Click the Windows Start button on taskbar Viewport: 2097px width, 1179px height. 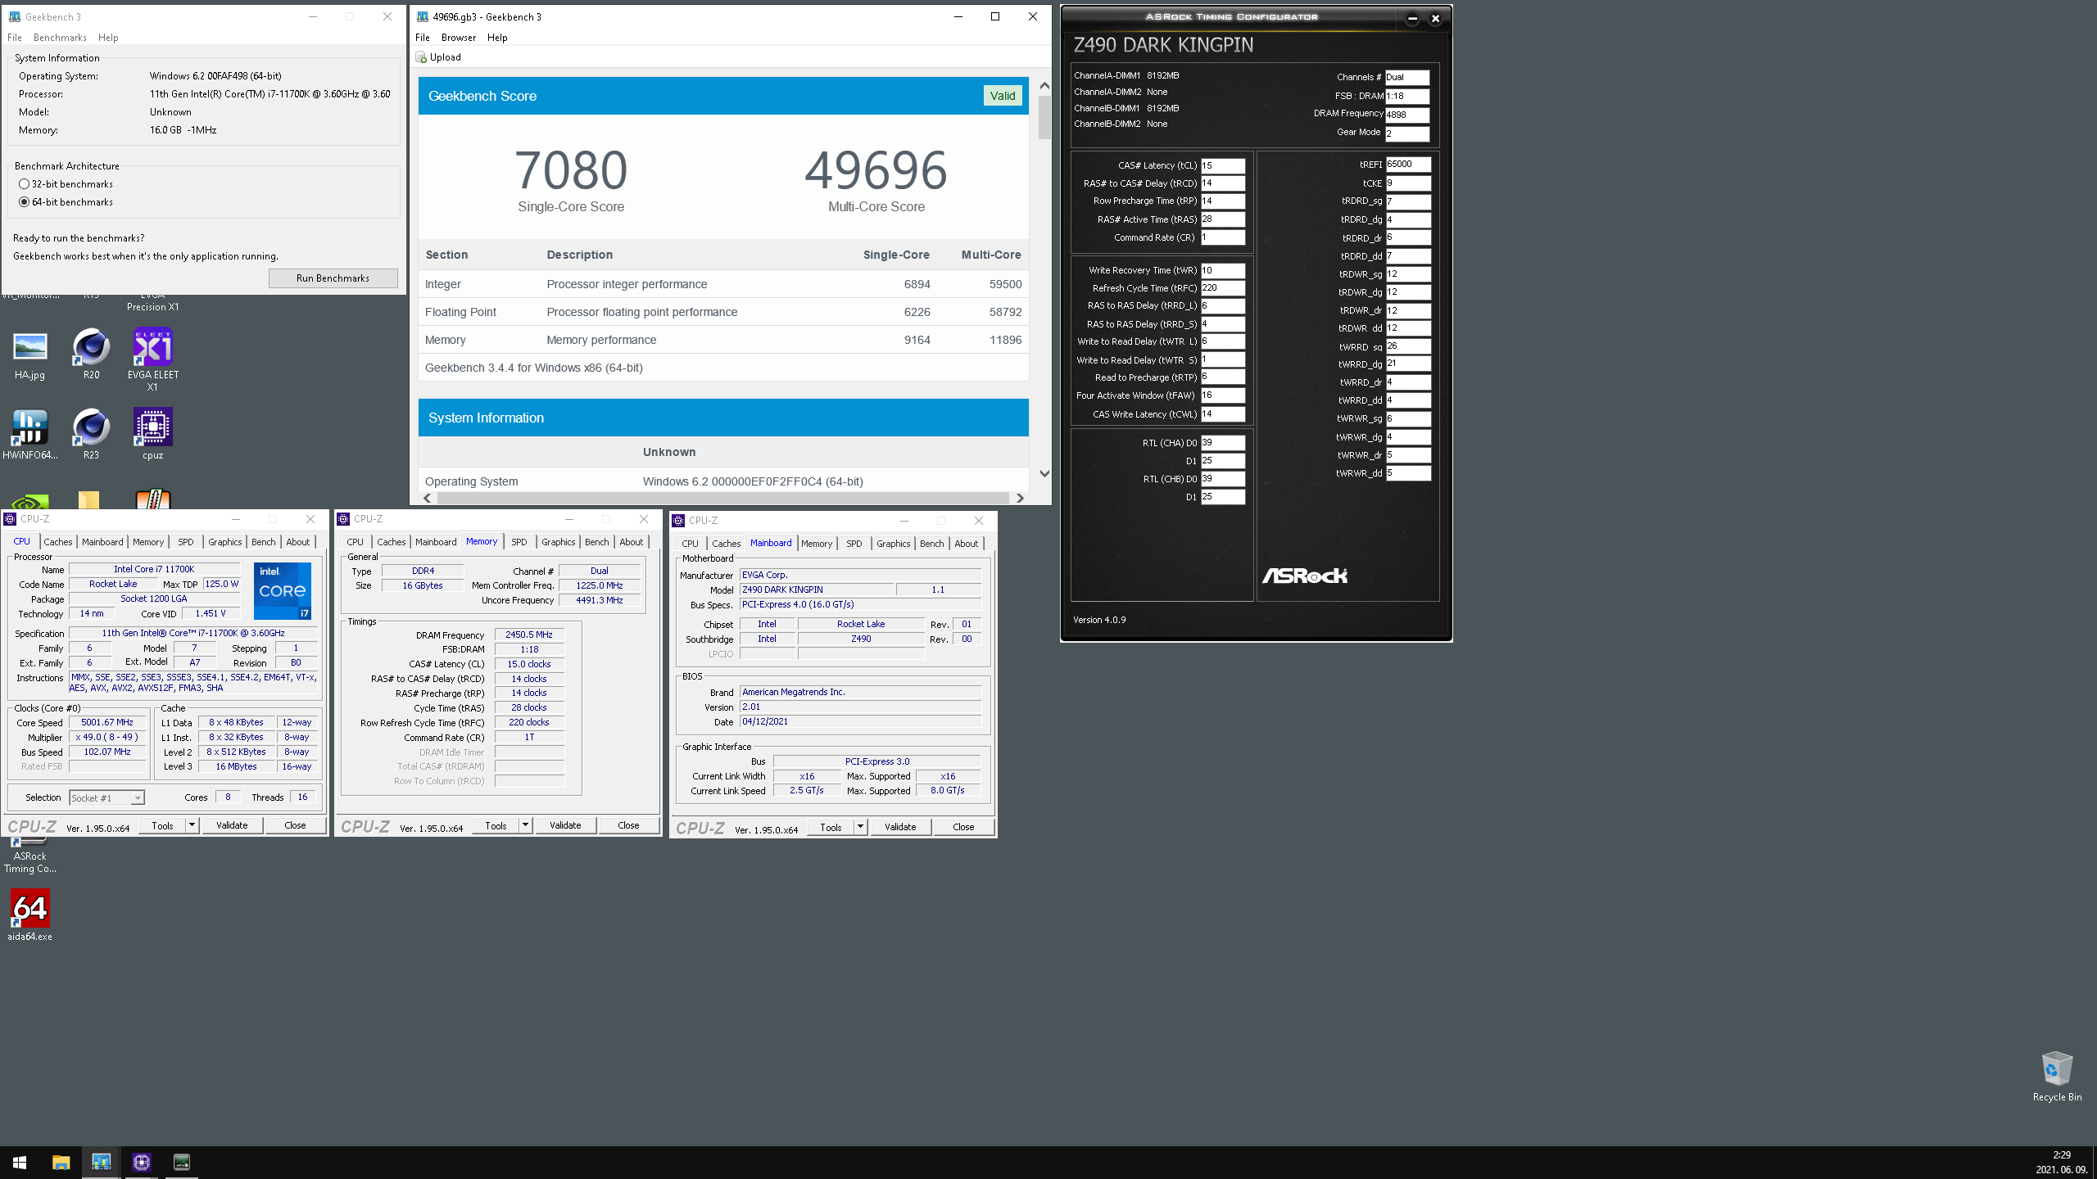[x=20, y=1163]
